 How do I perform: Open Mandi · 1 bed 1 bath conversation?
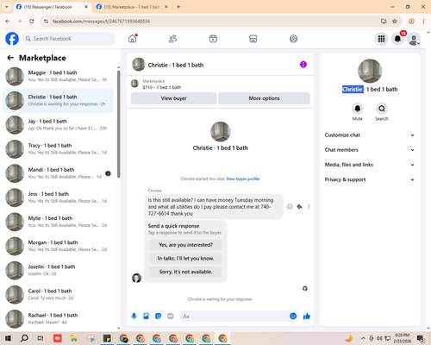click(58, 173)
